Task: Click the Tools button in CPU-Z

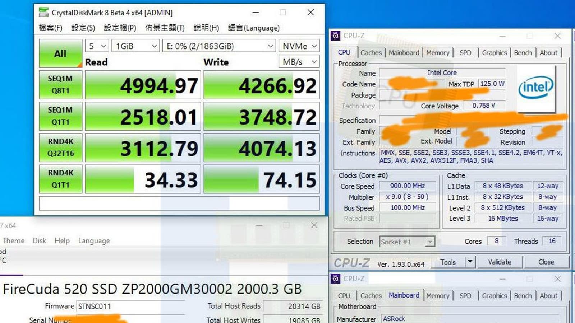Action: (448, 262)
